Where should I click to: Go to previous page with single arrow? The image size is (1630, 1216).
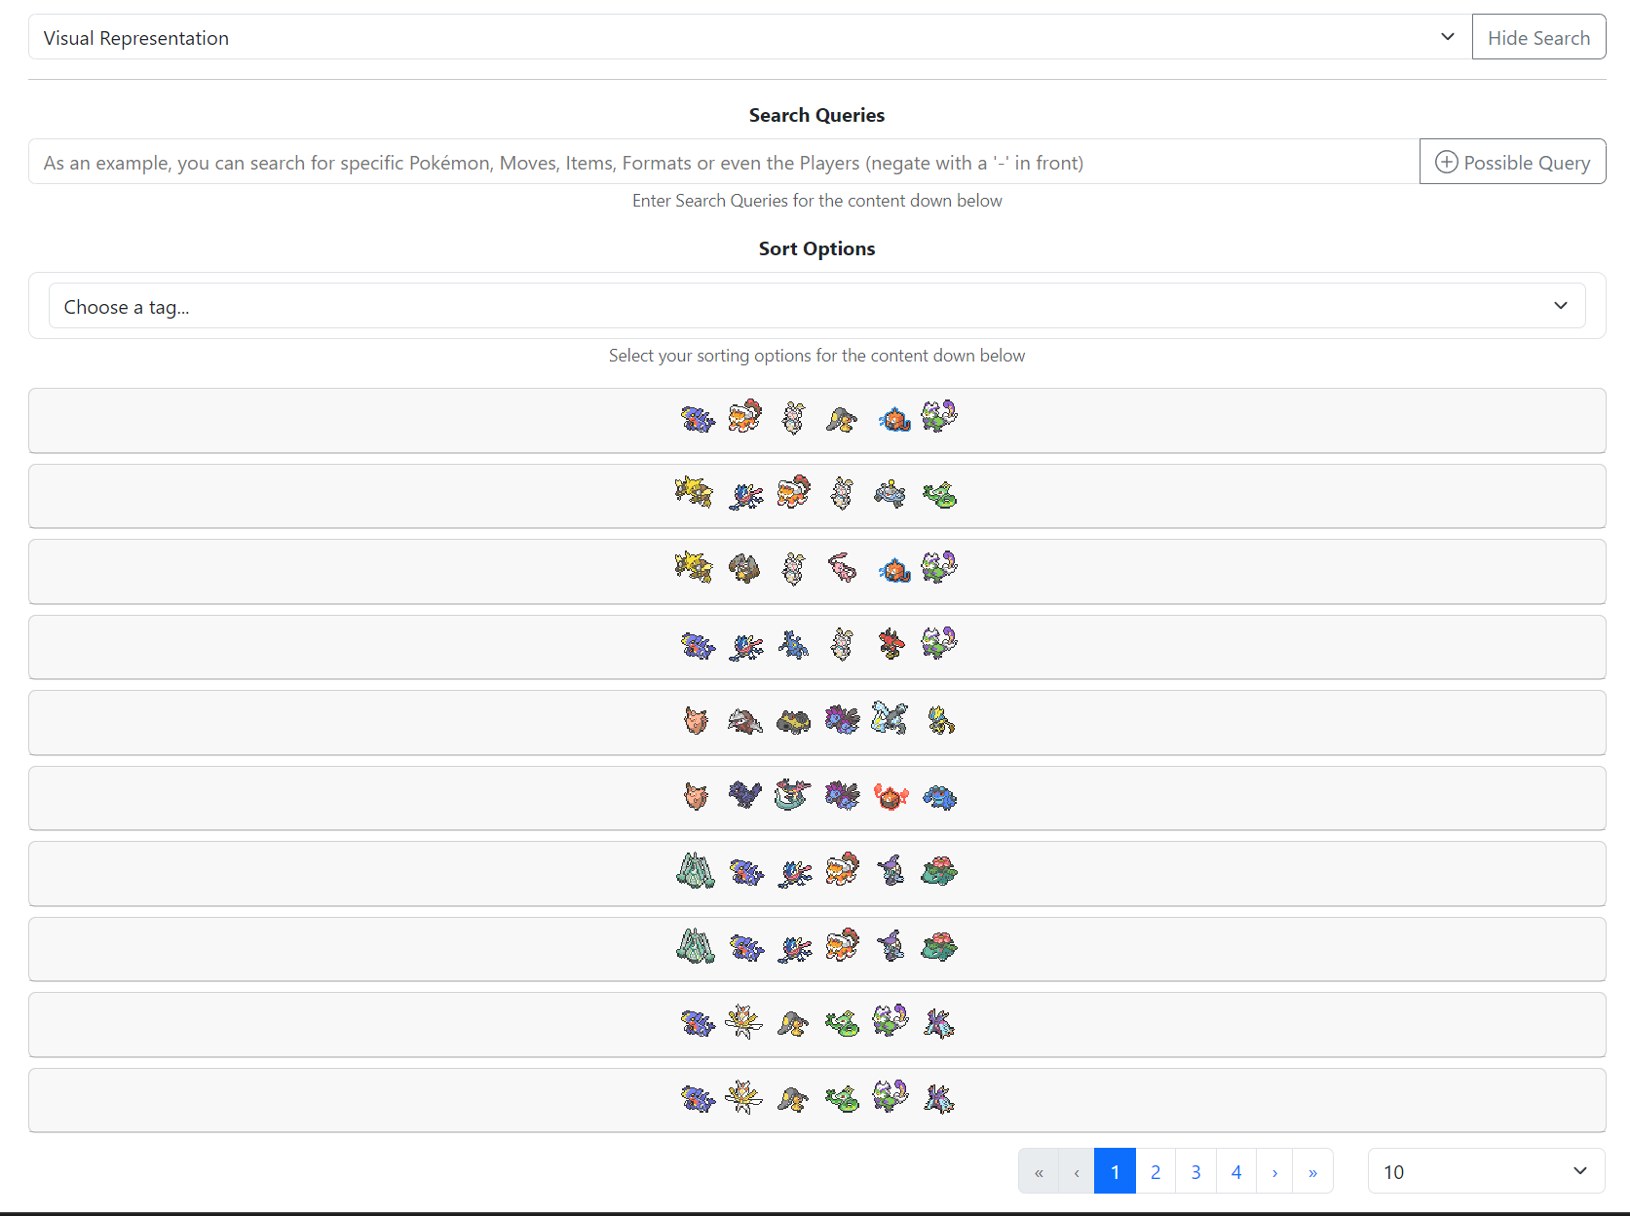pos(1077,1171)
